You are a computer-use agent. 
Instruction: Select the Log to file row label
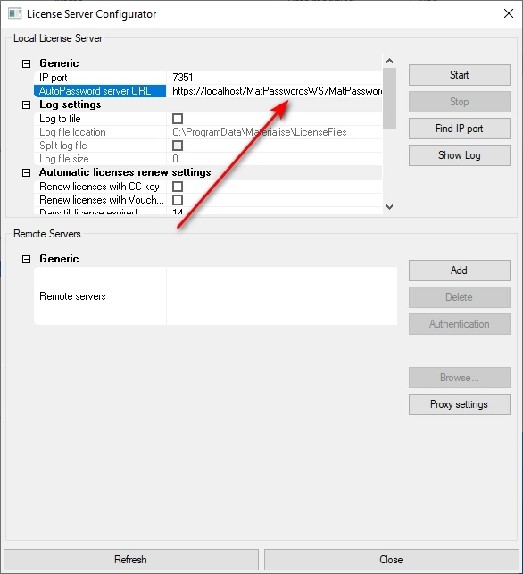pos(60,119)
